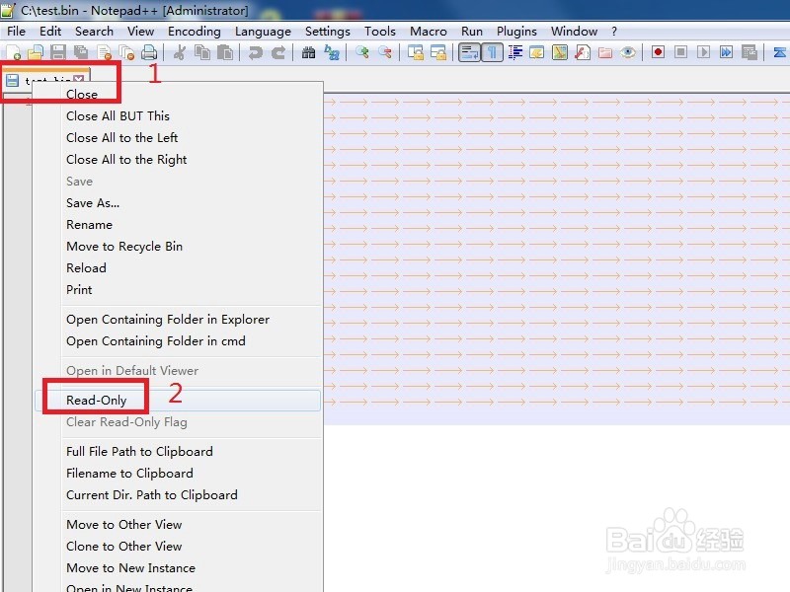Choose Open Containing Folder in cmd
This screenshot has height=592, width=790.
[178, 340]
